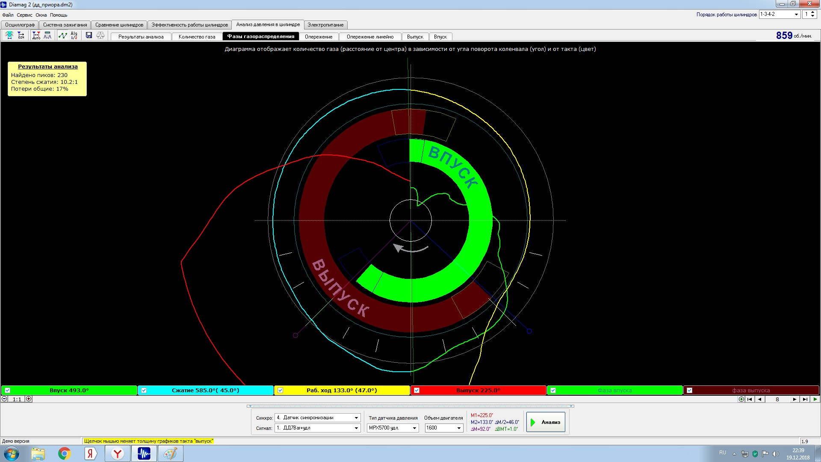821x462 pixels.
Task: Click the balance scales toolbar icon
Action: [x=100, y=36]
